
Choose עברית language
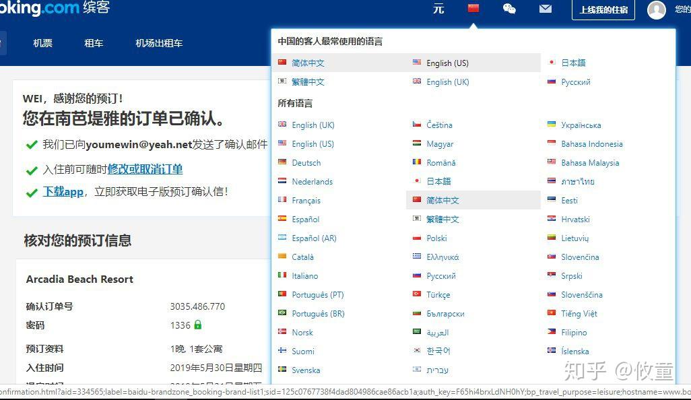(437, 370)
